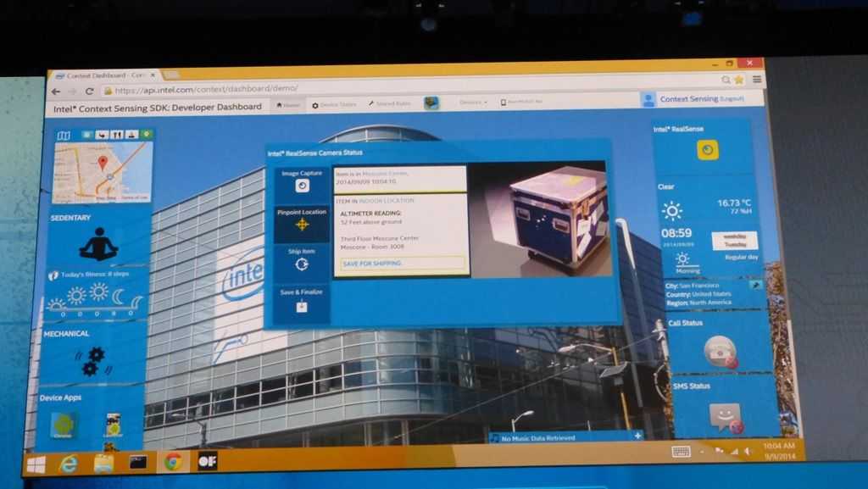Click the Call Status phone icon
The image size is (868, 489).
tap(721, 351)
